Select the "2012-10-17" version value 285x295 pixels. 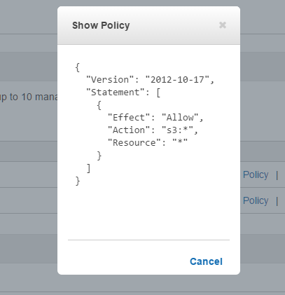tap(177, 80)
